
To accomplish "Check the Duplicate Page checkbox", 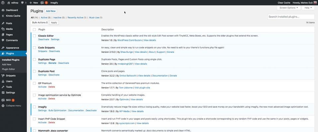I will point(34,59).
